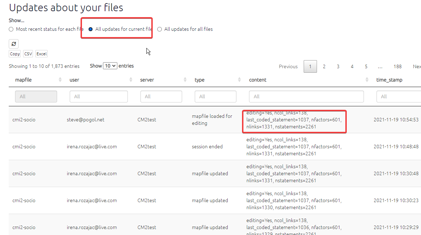Sort table by server column arrows
The image size is (421, 235).
[185, 80]
